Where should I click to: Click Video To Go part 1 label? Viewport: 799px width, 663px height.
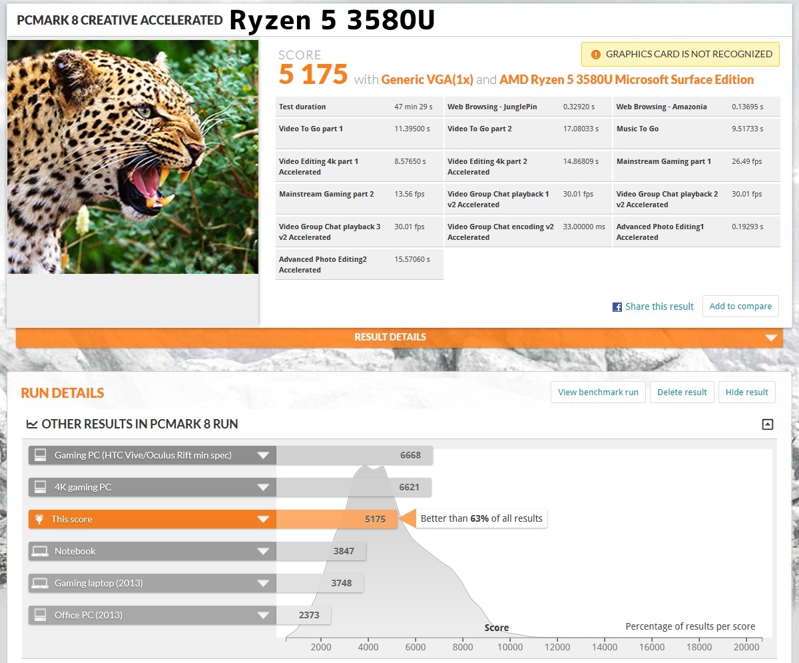click(311, 129)
